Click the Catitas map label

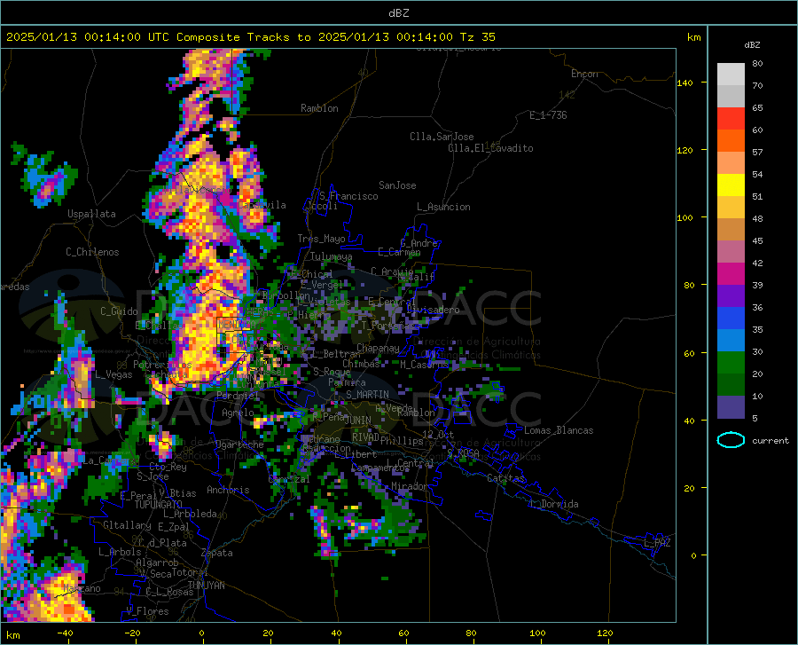click(x=506, y=478)
